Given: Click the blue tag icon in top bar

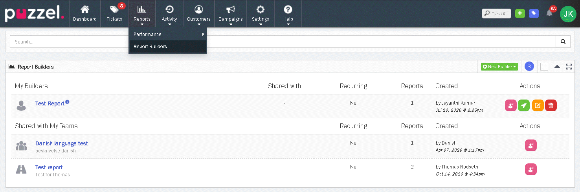Looking at the screenshot, I should pyautogui.click(x=534, y=13).
